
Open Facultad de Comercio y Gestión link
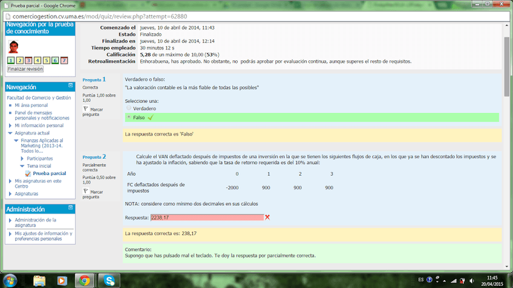(x=39, y=98)
